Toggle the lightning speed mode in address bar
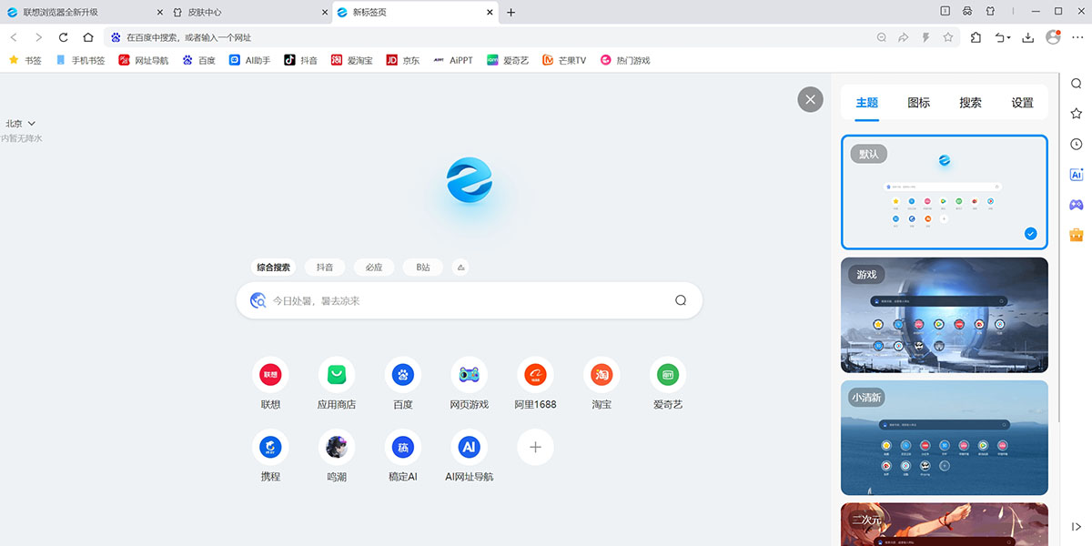Screen dimensions: 1092x546 tap(925, 37)
